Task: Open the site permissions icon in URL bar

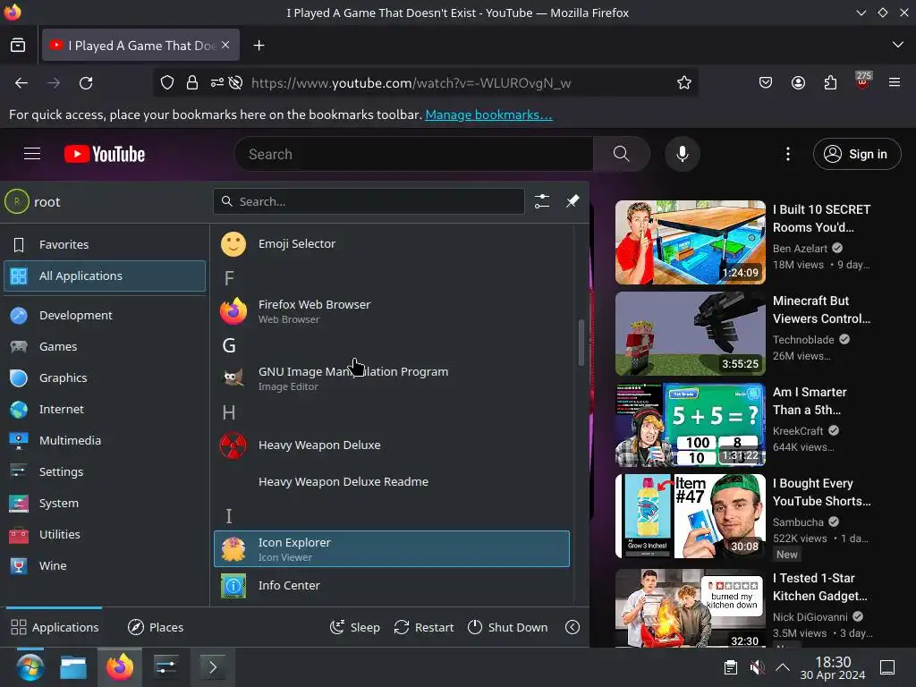Action: 216,83
